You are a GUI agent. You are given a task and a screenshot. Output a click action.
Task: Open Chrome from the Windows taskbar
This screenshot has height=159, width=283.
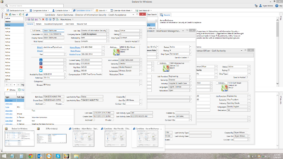(31, 156)
